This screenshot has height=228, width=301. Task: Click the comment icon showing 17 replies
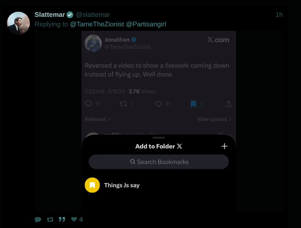[88, 104]
